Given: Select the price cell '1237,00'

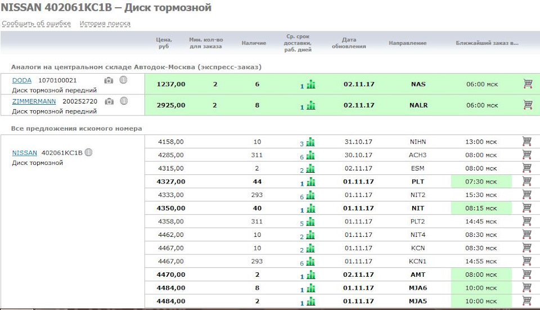Looking at the screenshot, I should pyautogui.click(x=171, y=84).
